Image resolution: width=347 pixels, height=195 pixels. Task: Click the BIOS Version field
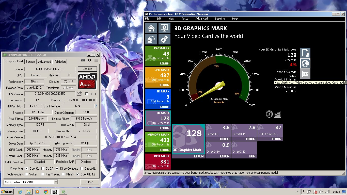50,94
